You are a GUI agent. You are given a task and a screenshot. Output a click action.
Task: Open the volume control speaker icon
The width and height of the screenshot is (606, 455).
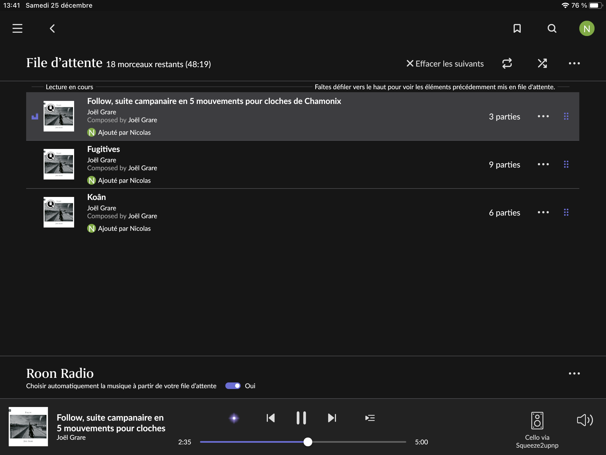[x=585, y=420]
